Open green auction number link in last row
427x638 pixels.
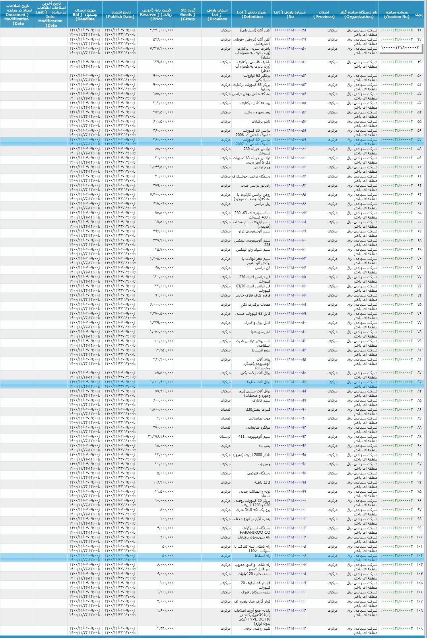tap(397, 628)
